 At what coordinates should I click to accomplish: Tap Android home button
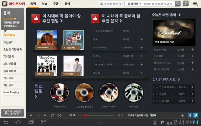18,122
